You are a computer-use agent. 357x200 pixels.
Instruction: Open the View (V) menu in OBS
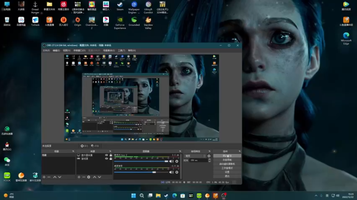(66, 50)
